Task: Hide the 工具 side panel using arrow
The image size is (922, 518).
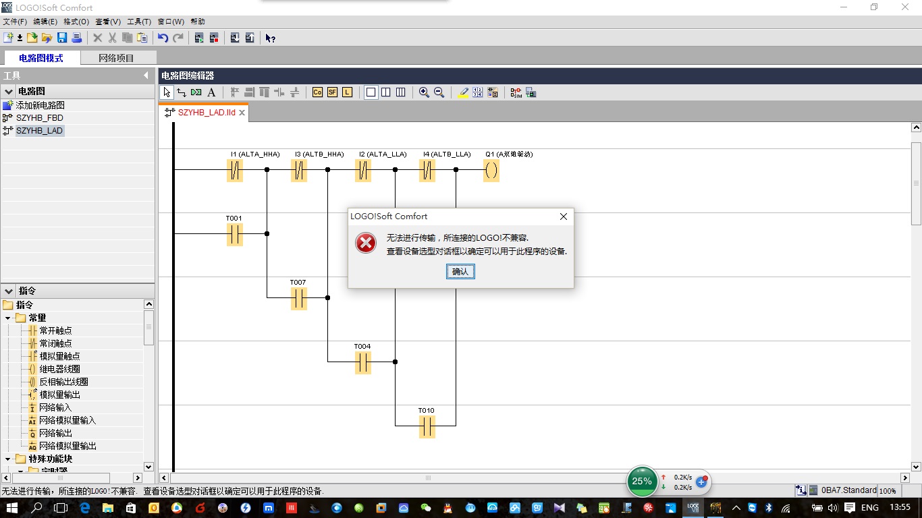Action: pos(146,76)
